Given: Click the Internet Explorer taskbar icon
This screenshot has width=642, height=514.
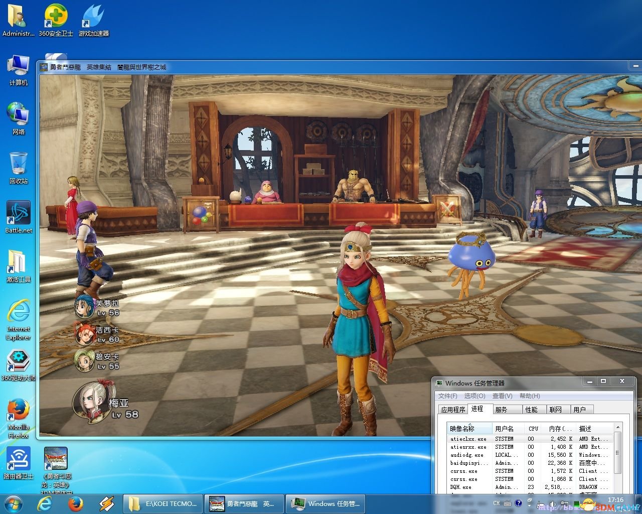Looking at the screenshot, I should tap(45, 503).
